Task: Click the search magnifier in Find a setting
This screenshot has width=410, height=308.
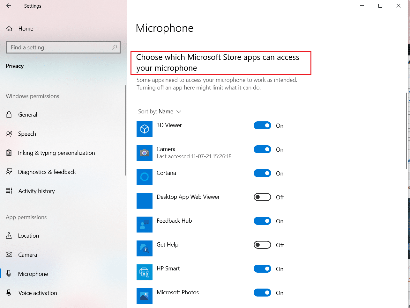Action: click(115, 47)
